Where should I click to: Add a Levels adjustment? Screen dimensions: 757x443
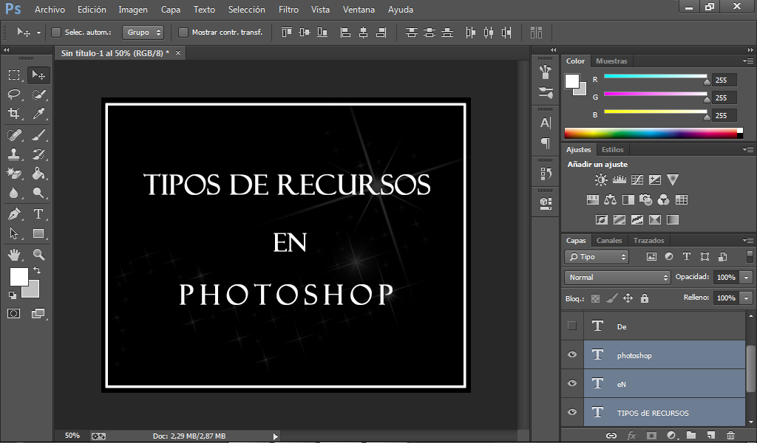[619, 180]
